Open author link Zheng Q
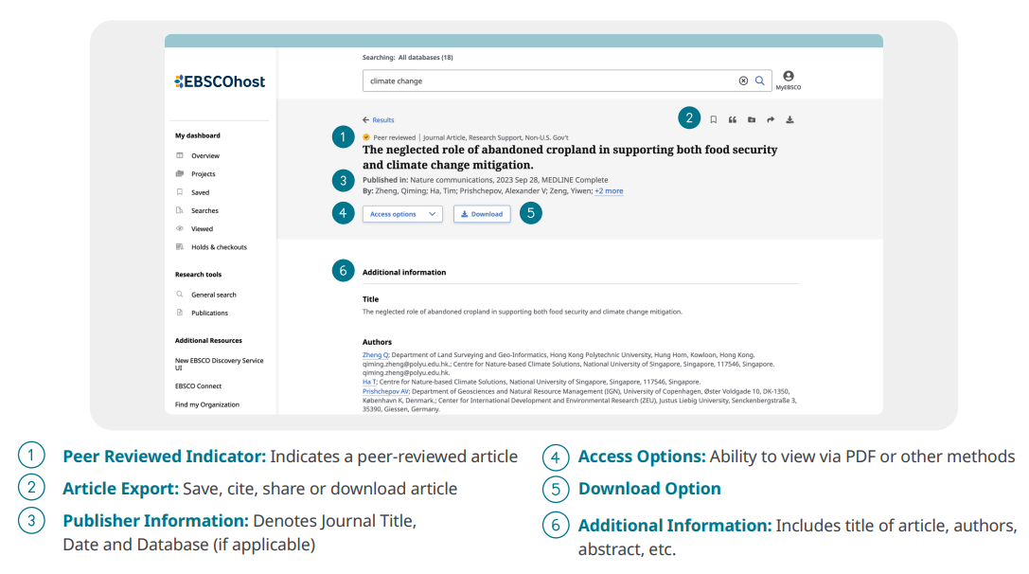 pos(376,354)
